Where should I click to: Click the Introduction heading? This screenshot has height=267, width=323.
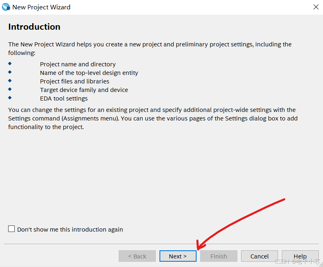pyautogui.click(x=34, y=27)
